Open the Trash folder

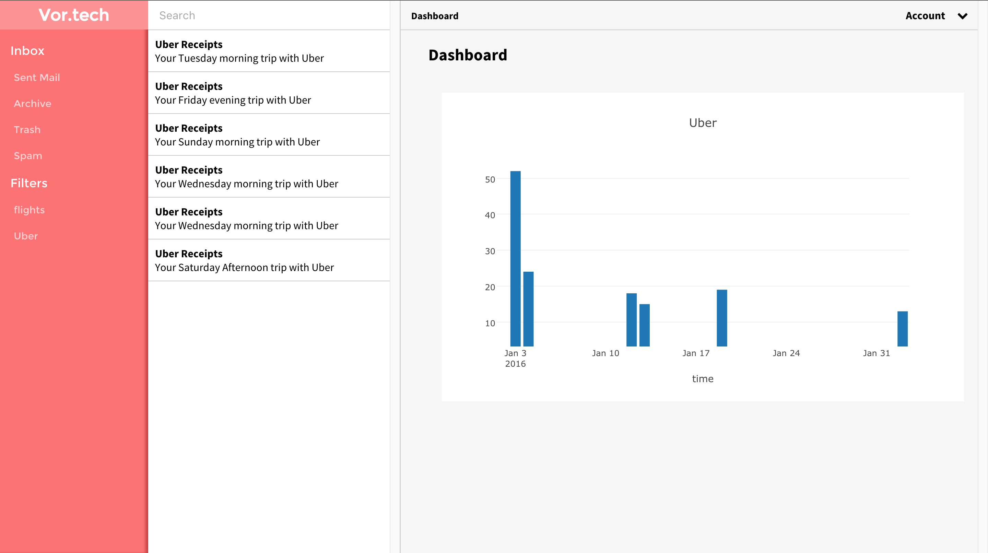pos(27,130)
